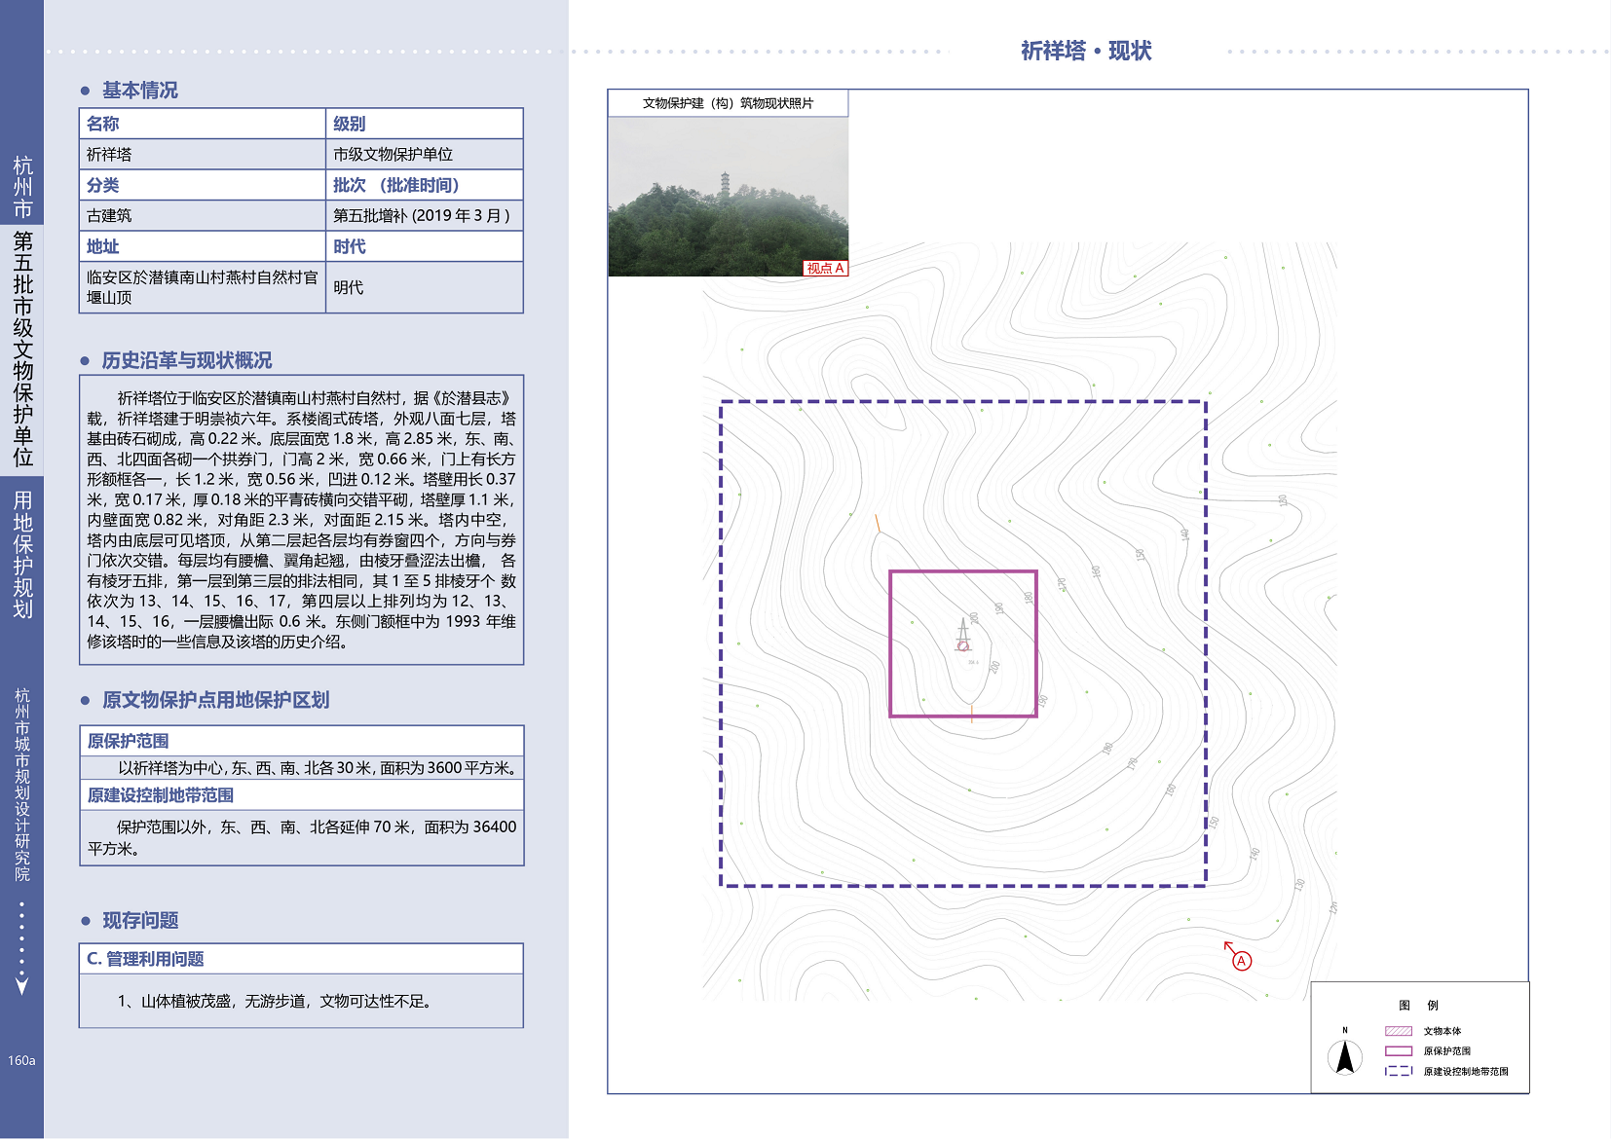Click the 图例 legend title
Image resolution: width=1611 pixels, height=1139 pixels.
(1418, 1006)
